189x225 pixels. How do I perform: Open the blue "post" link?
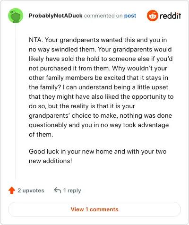(x=130, y=16)
